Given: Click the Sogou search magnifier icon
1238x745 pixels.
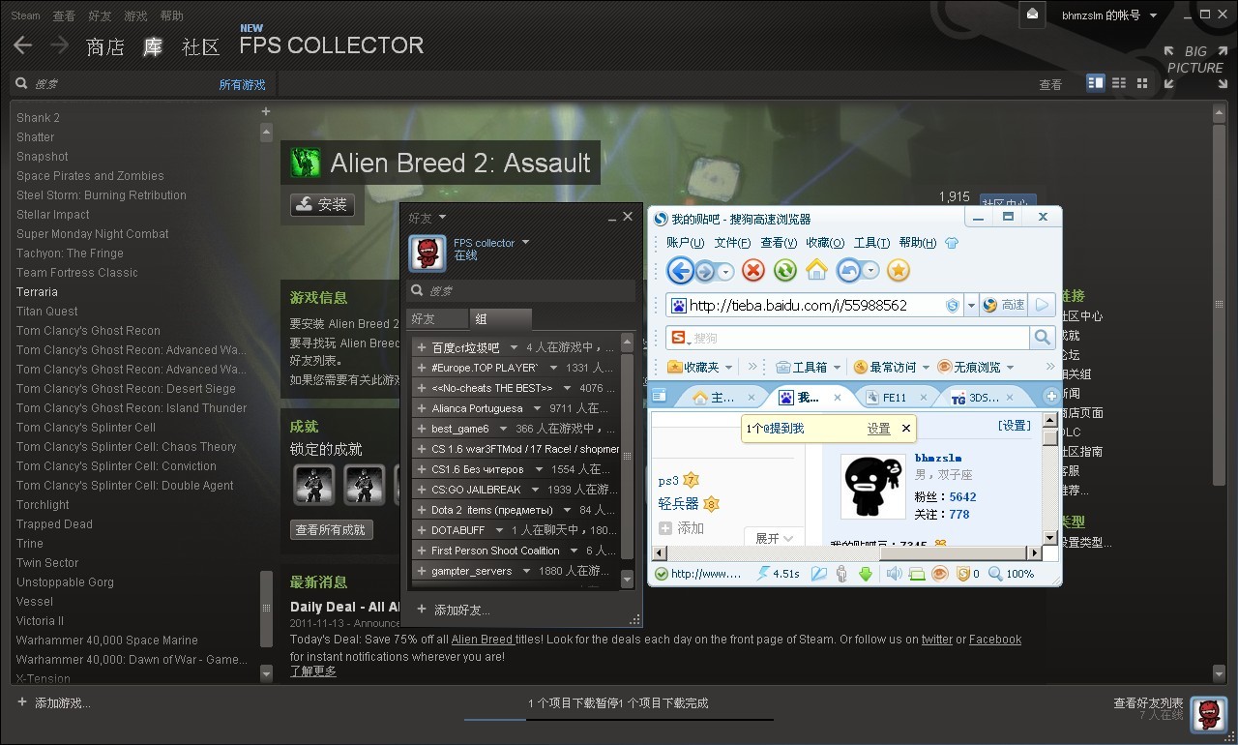Looking at the screenshot, I should point(1042,337).
